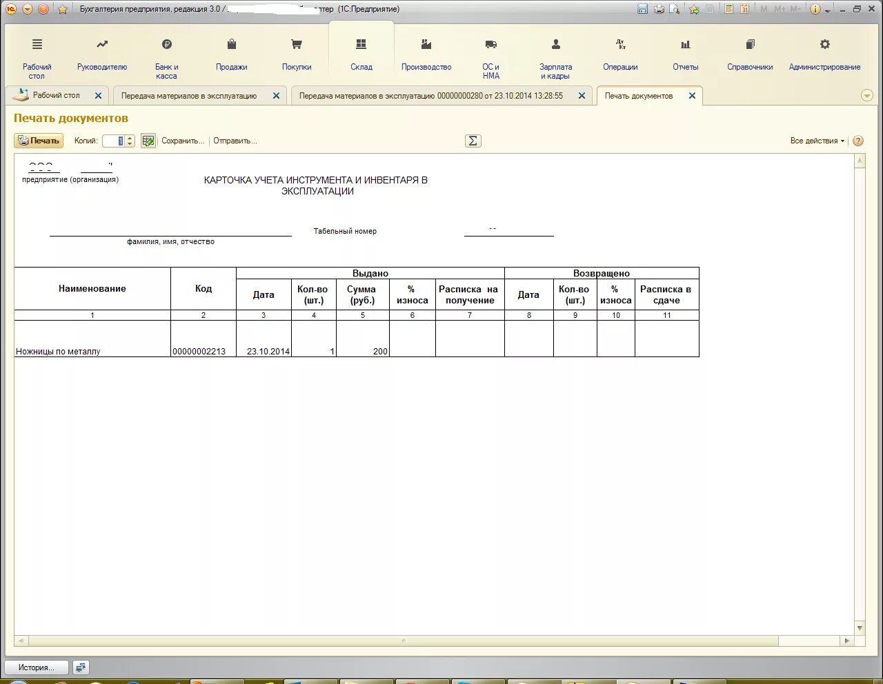Click the История... button
Viewport: 883px width, 684px height.
(x=37, y=667)
